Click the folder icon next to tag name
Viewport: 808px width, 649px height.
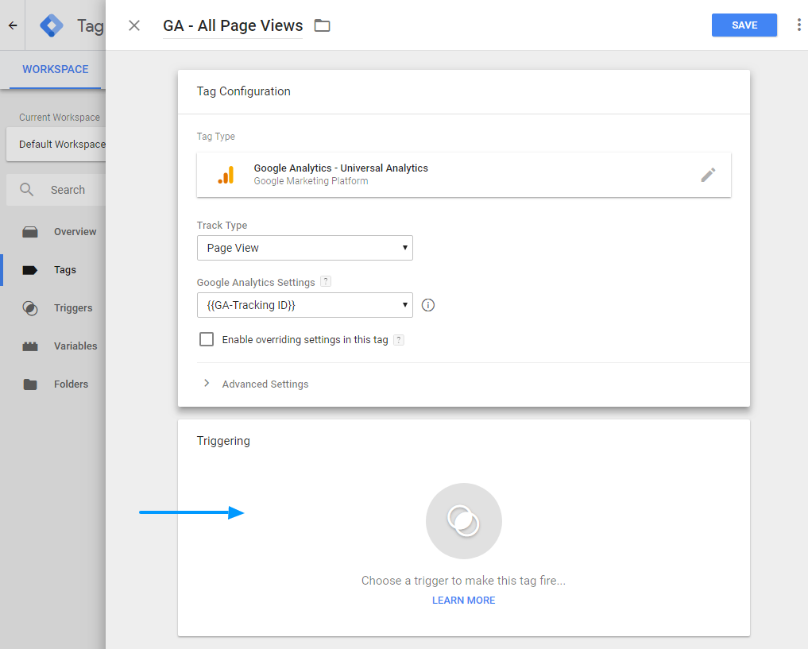pos(322,25)
